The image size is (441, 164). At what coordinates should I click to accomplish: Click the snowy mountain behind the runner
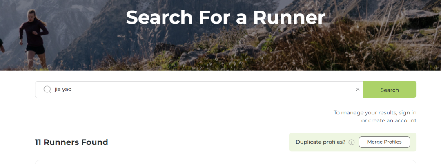coord(73,16)
